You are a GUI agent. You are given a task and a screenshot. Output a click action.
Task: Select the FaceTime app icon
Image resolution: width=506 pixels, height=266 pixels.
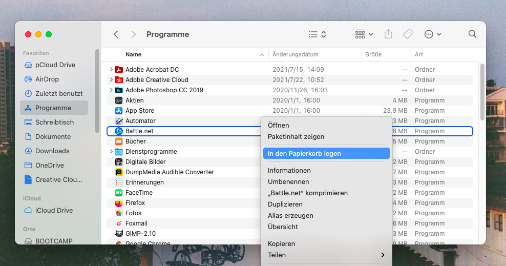click(x=119, y=193)
